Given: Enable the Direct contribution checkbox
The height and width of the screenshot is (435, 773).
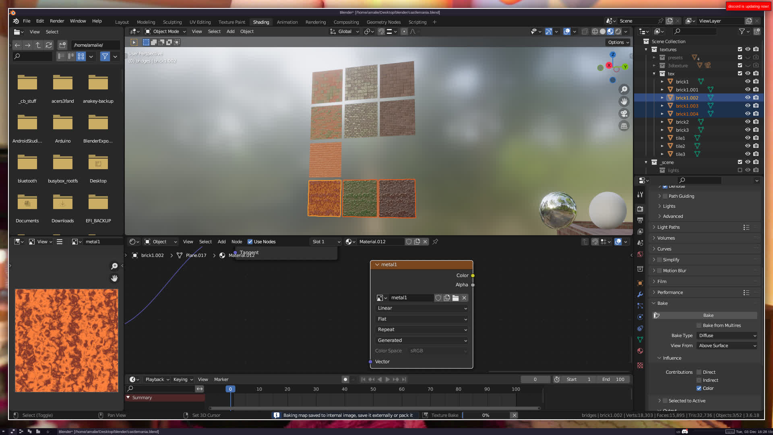Looking at the screenshot, I should [699, 372].
